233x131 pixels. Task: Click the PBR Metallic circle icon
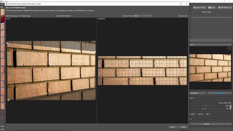coord(219,8)
